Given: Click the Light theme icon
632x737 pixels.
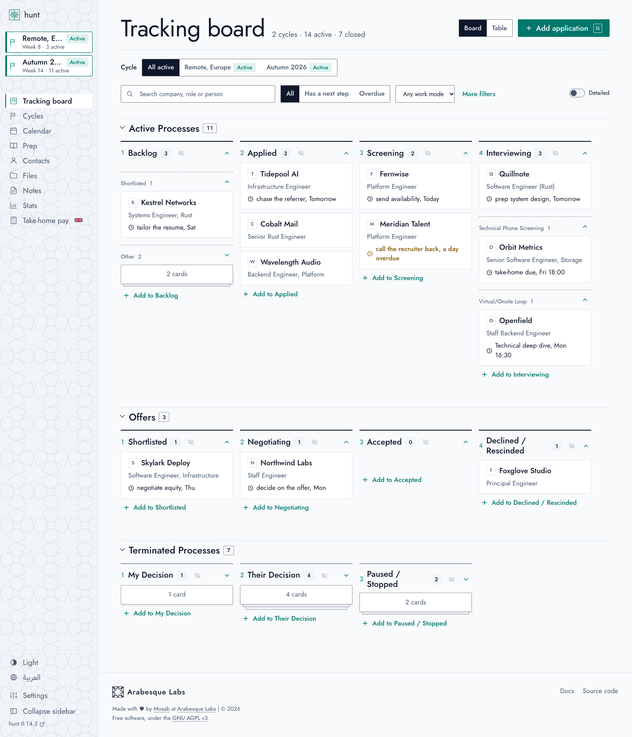Looking at the screenshot, I should coord(14,662).
